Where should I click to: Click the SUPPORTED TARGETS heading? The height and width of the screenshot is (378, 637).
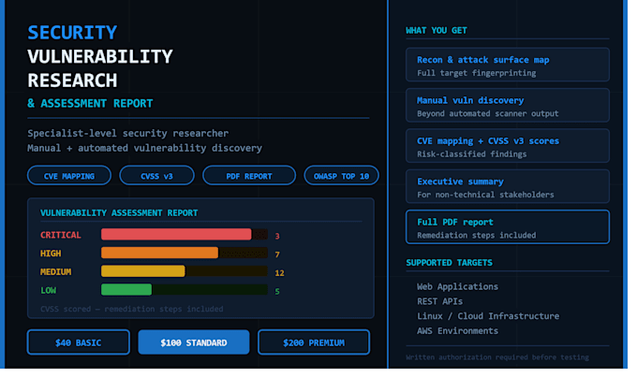point(449,263)
